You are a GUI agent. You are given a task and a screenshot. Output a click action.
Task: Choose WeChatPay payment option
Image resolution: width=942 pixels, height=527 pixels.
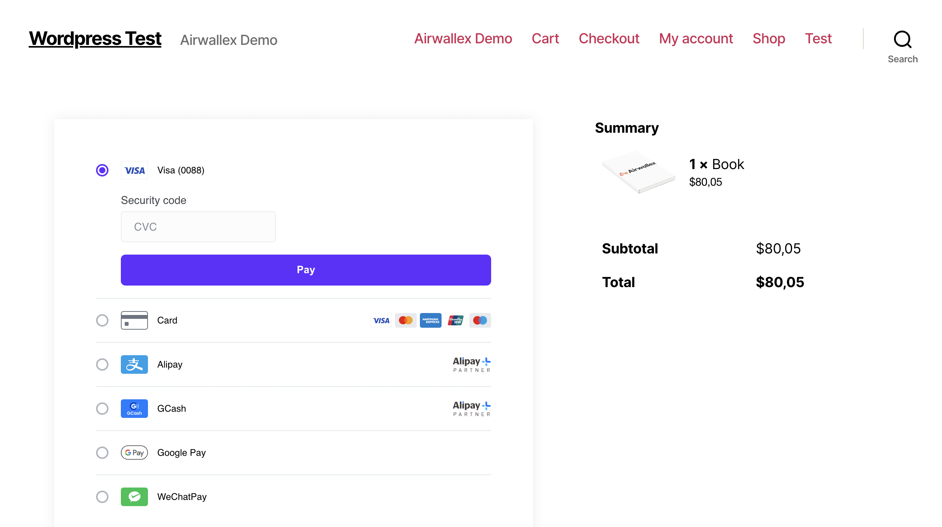(102, 497)
